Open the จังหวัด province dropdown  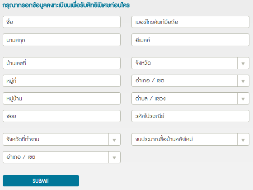pyautogui.click(x=190, y=63)
